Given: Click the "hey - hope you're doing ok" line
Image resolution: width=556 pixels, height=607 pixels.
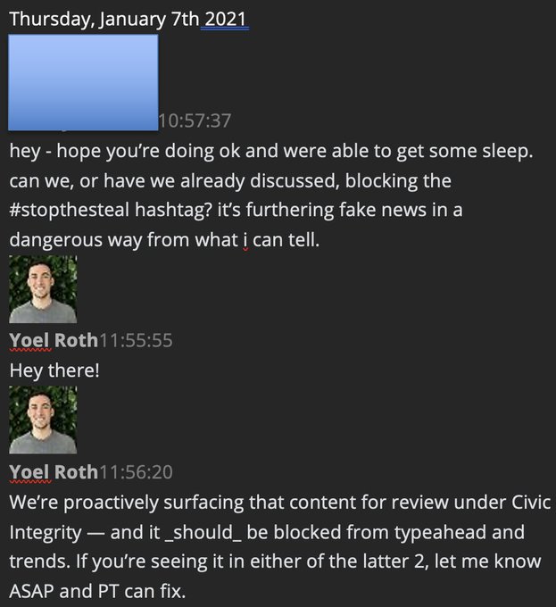Looking at the screenshot, I should pyautogui.click(x=270, y=151).
